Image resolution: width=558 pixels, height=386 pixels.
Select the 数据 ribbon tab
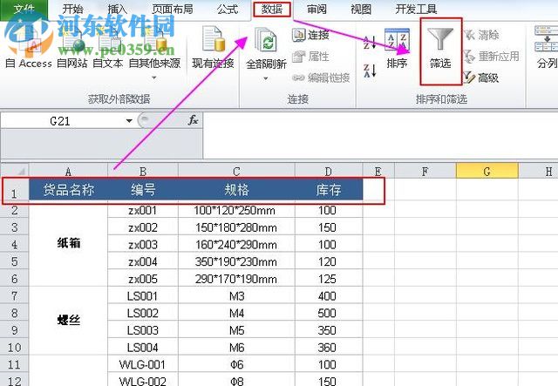[272, 10]
